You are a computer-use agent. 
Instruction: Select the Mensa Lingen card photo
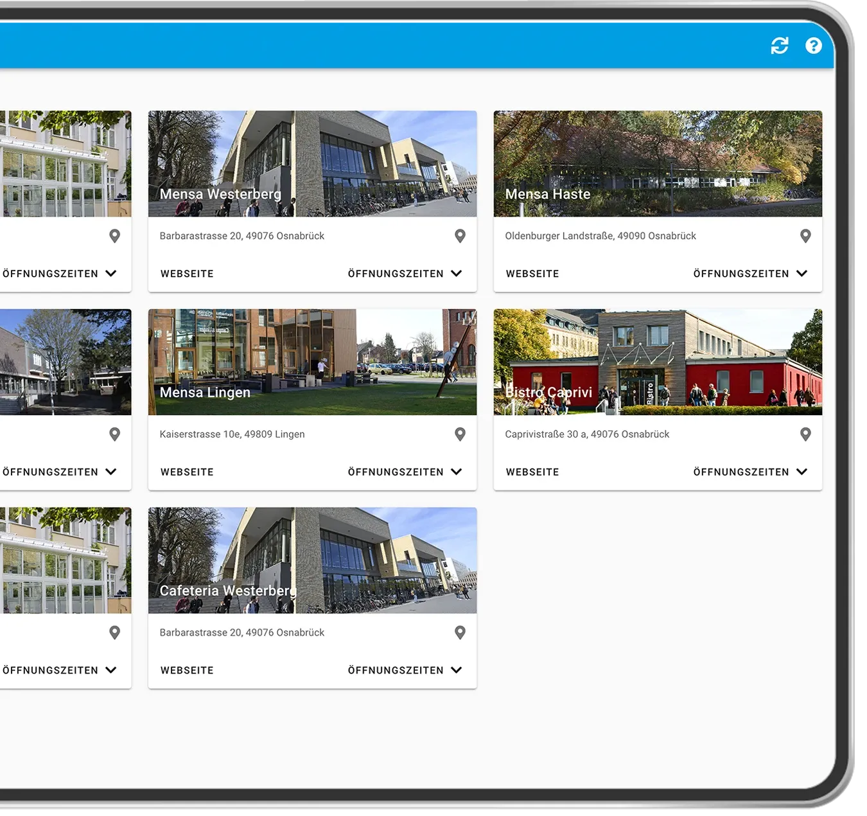point(312,362)
